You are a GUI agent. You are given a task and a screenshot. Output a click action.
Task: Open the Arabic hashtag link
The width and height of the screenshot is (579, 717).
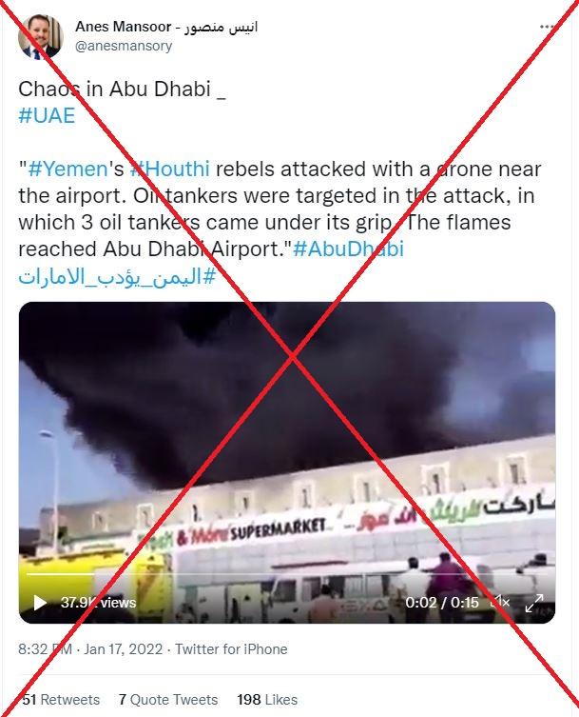[x=117, y=277]
